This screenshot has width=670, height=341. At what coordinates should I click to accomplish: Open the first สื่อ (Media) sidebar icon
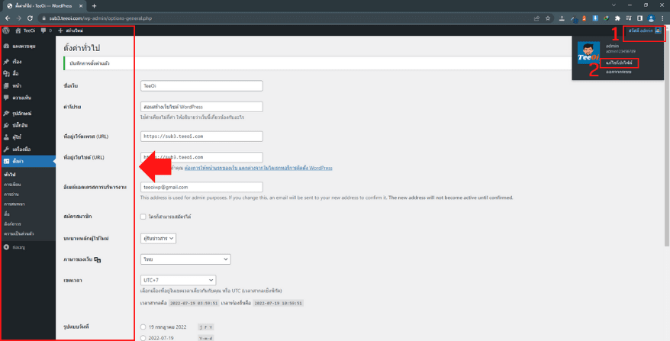pos(6,73)
